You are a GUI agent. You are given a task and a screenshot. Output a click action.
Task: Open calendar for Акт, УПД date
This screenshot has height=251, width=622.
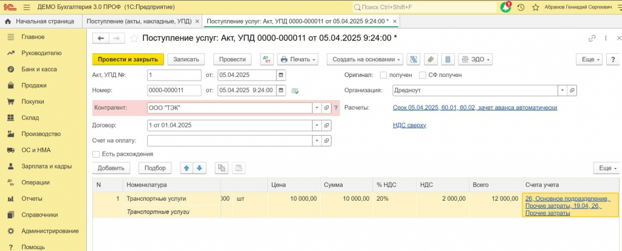click(281, 75)
